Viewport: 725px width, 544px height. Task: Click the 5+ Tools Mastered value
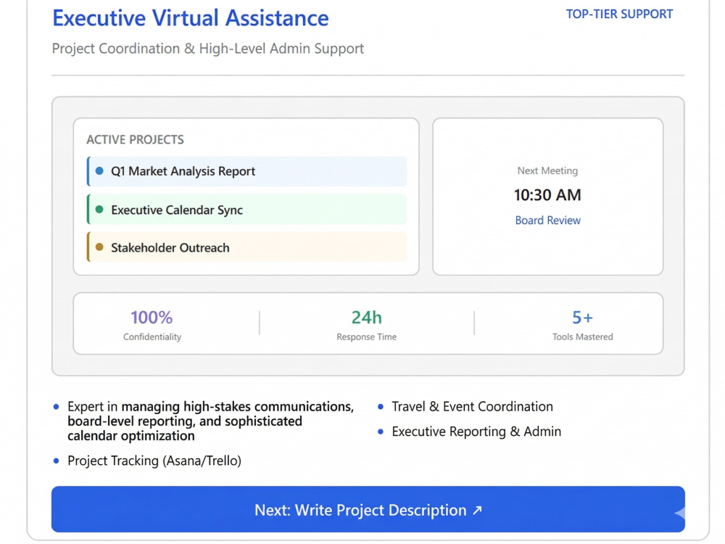point(583,318)
